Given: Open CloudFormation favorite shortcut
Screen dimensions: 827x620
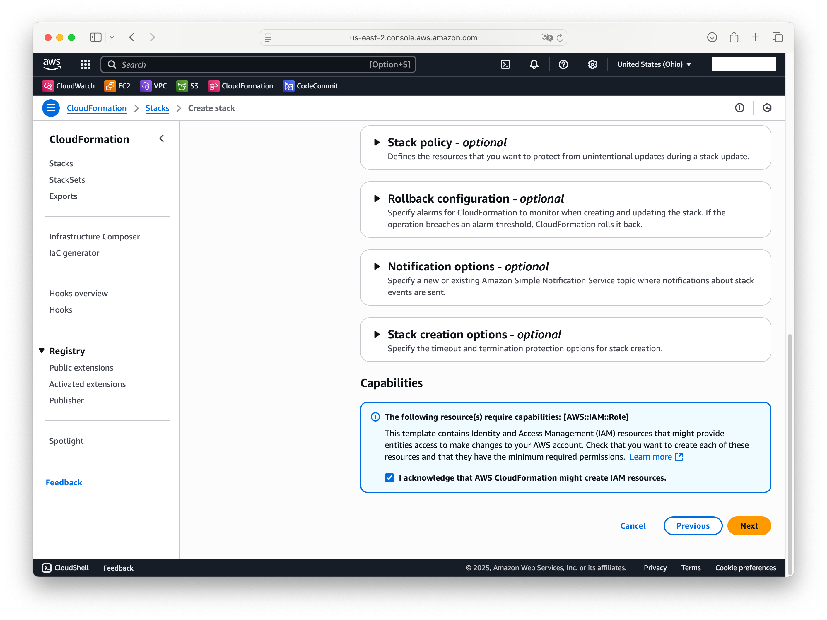Looking at the screenshot, I should (x=240, y=86).
